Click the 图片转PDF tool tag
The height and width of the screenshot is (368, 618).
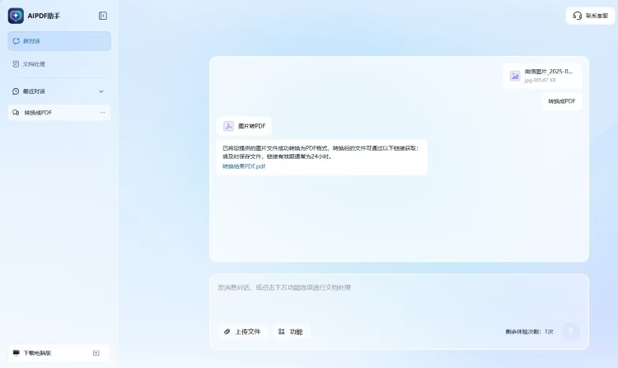[x=245, y=126]
